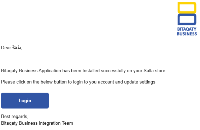Click the word Application in first sentence
200x130 pixels.
pyautogui.click(x=50, y=70)
